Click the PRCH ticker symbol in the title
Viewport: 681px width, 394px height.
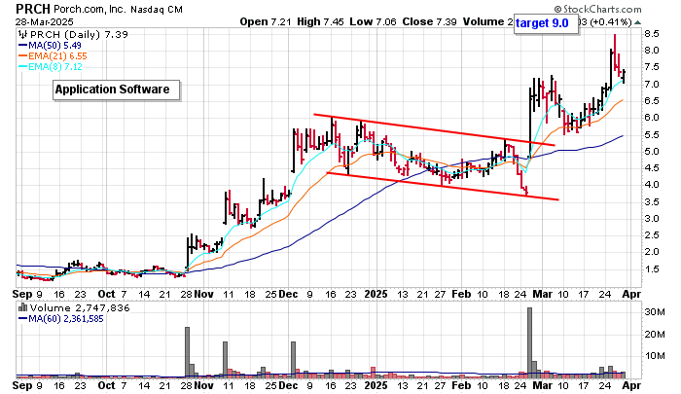[33, 9]
